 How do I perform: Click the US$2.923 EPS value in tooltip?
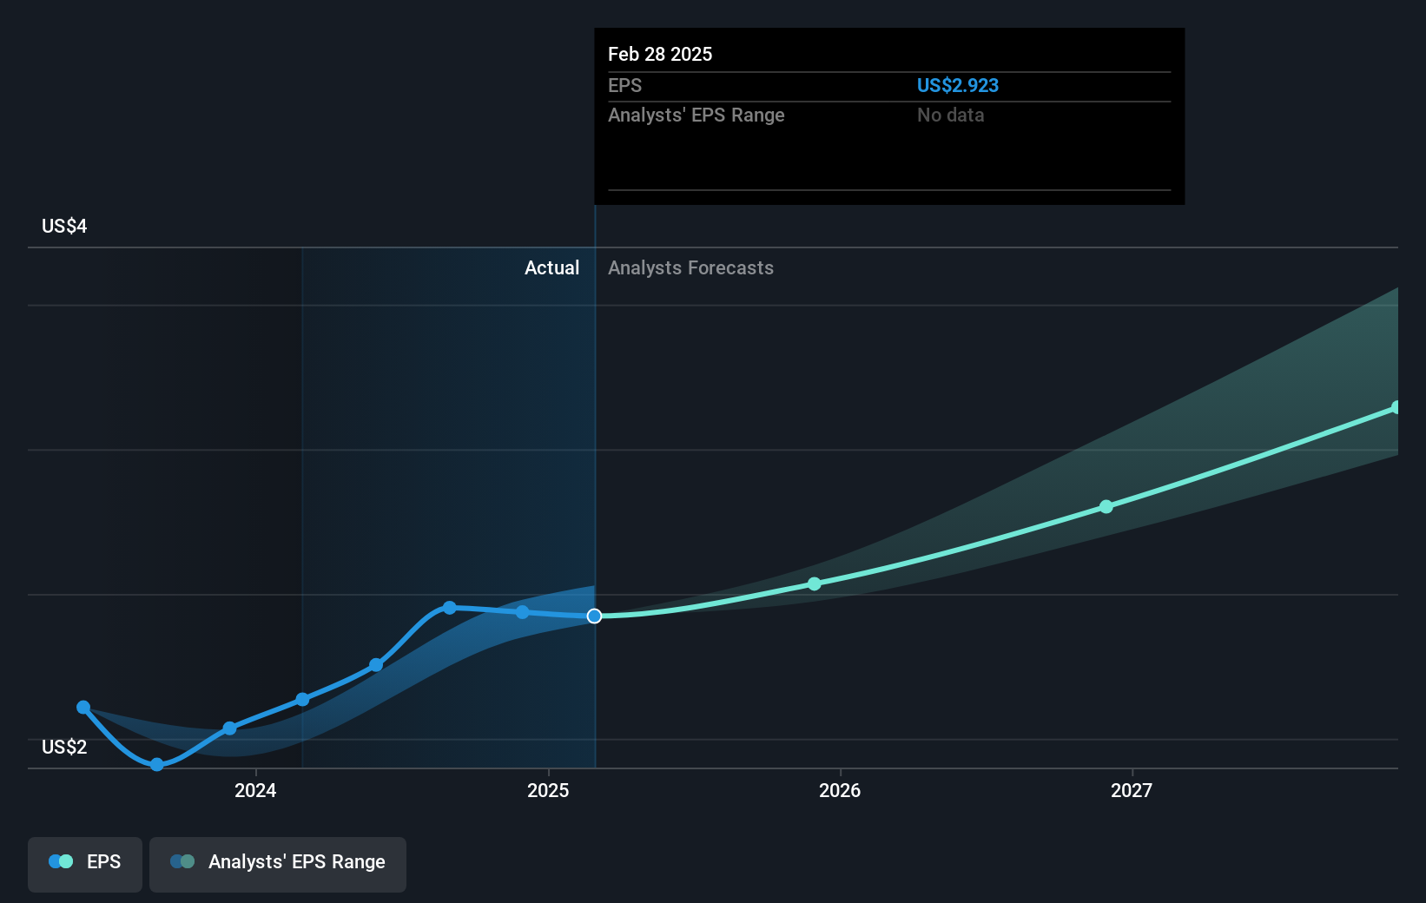(x=958, y=85)
